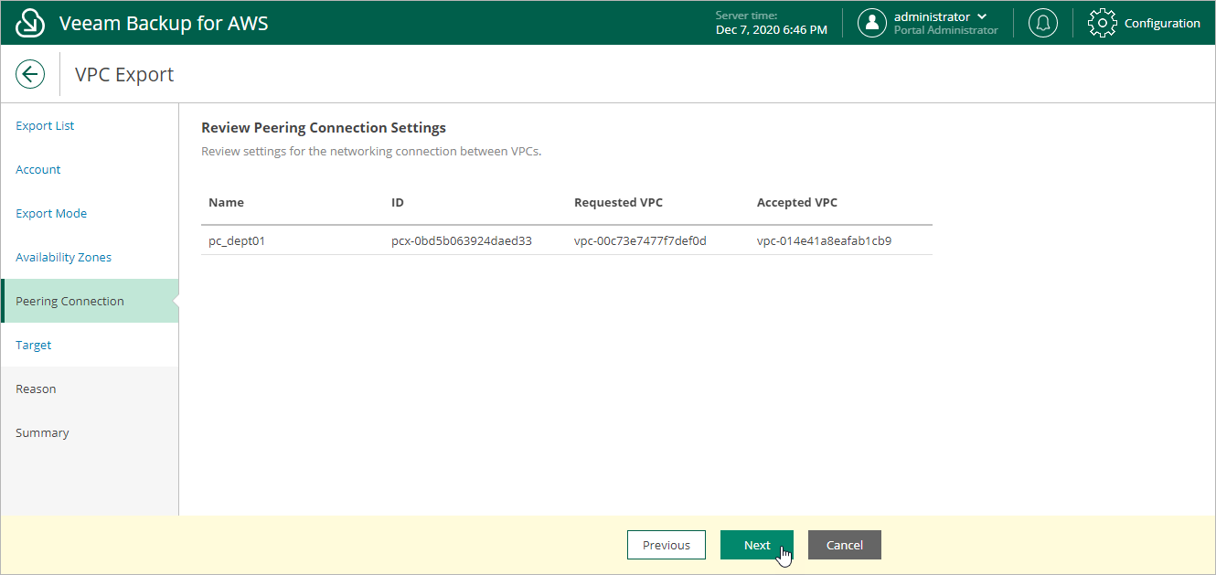Open the Account step

pyautogui.click(x=38, y=169)
